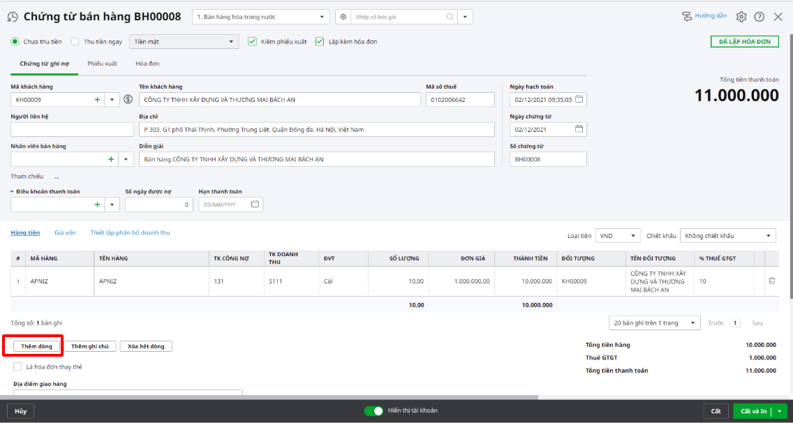Open the Bán hàng hóa trong nước dropdown

[261, 17]
